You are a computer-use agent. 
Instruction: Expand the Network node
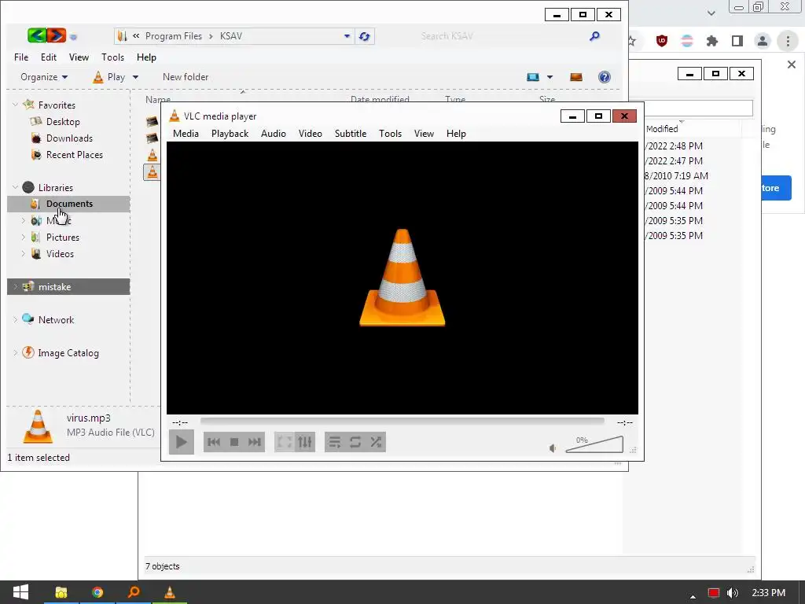16,319
